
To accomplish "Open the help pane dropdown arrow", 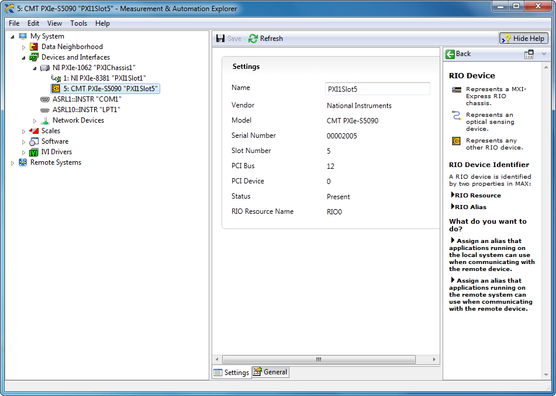I will (545, 53).
